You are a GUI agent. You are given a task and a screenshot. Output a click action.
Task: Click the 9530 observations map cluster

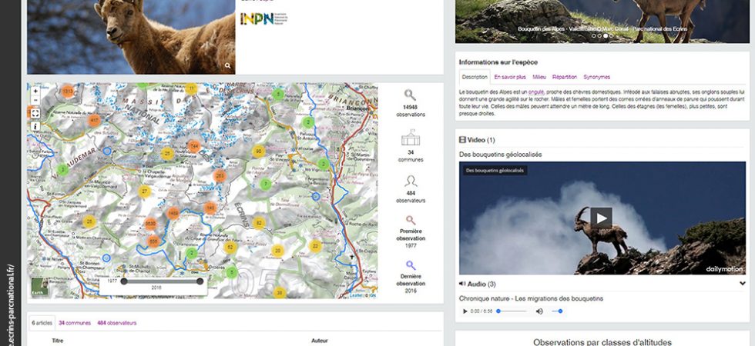tap(152, 223)
